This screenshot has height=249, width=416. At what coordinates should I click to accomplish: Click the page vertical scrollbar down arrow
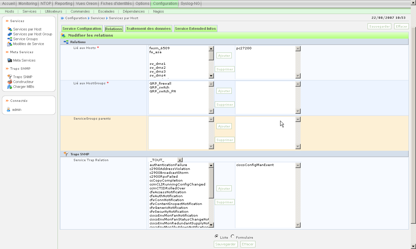pyautogui.click(x=413, y=246)
